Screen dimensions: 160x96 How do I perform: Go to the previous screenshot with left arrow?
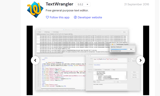point(35,60)
